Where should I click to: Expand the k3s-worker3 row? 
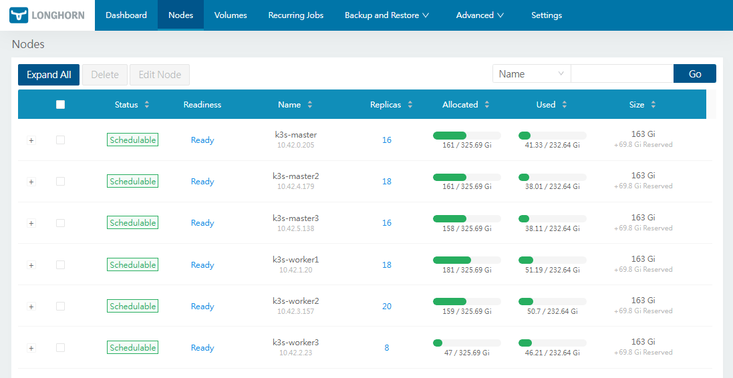[x=31, y=348]
